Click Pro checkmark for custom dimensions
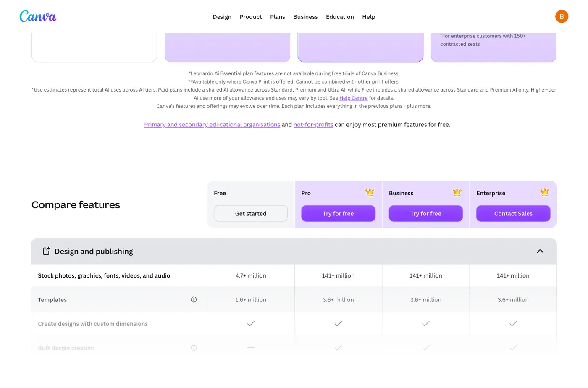The image size is (588, 388). pyautogui.click(x=338, y=323)
